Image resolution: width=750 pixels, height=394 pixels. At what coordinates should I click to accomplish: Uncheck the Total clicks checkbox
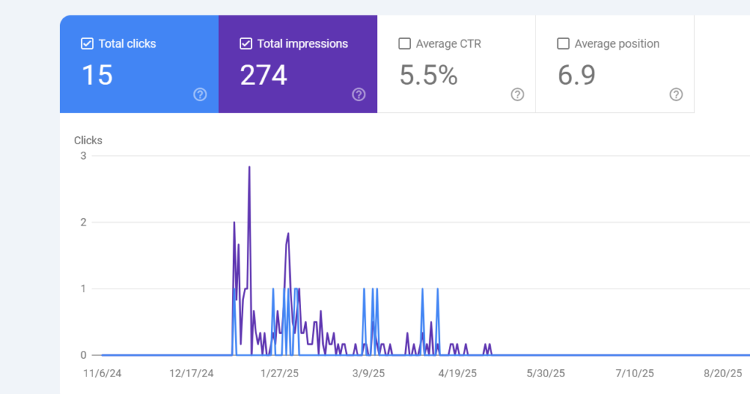pyautogui.click(x=87, y=44)
